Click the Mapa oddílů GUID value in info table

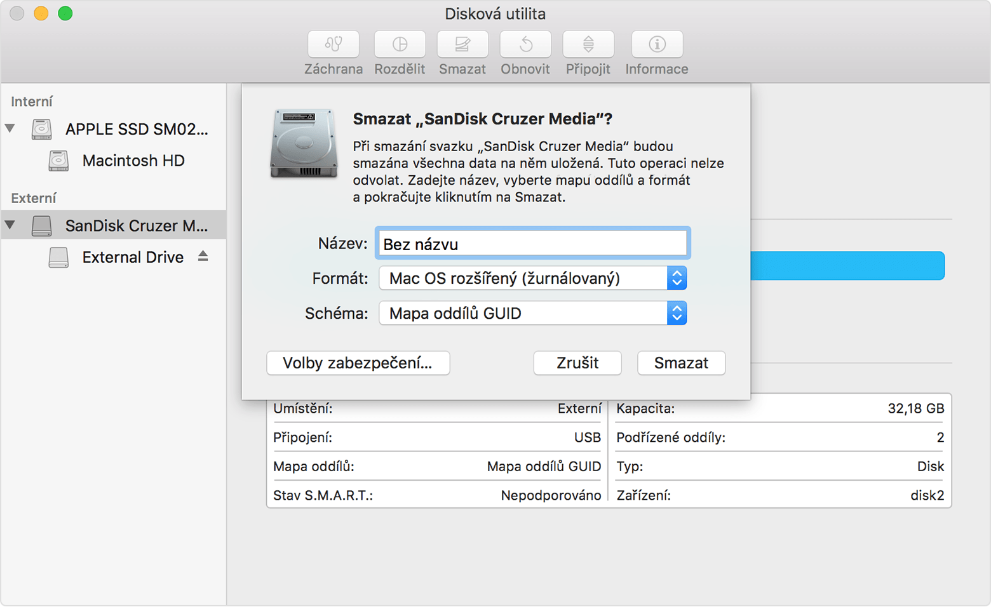tap(544, 467)
